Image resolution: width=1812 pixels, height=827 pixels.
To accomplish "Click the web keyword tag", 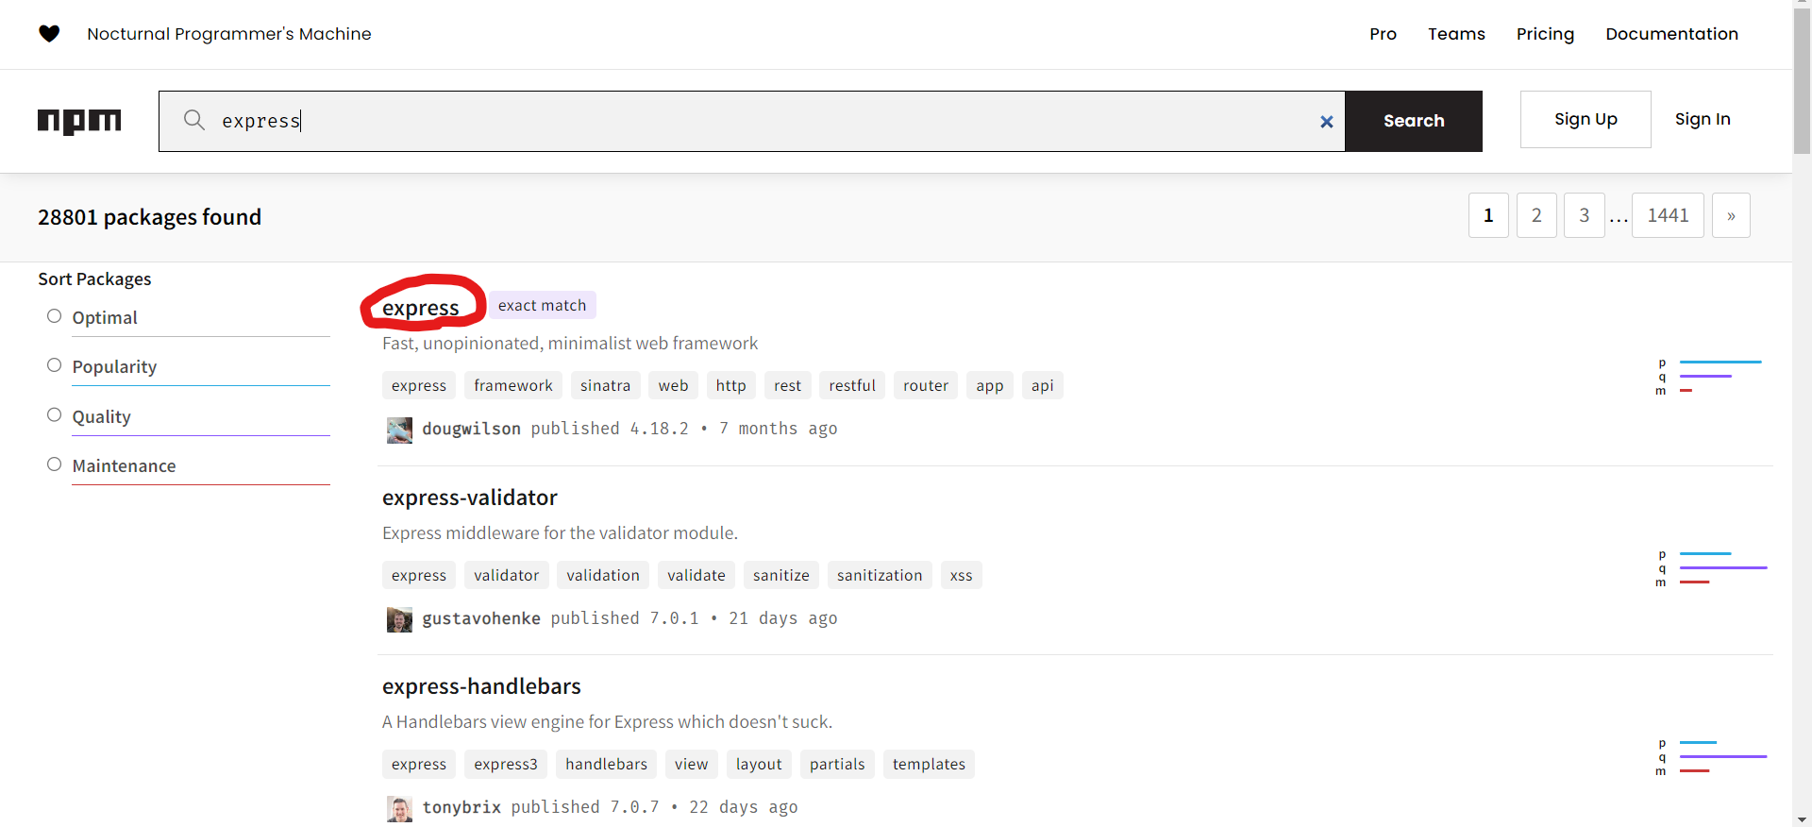I will 673,385.
